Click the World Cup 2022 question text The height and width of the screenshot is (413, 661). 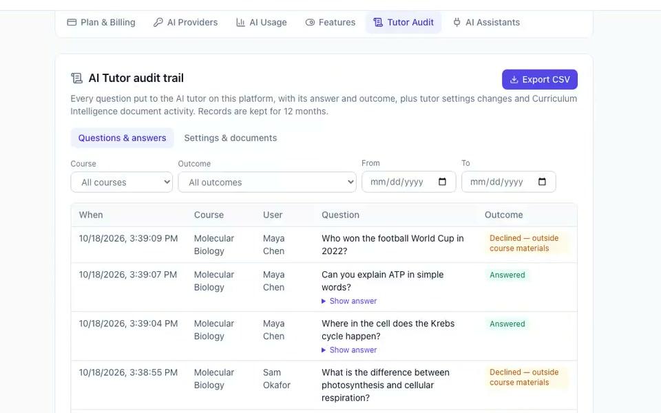392,245
